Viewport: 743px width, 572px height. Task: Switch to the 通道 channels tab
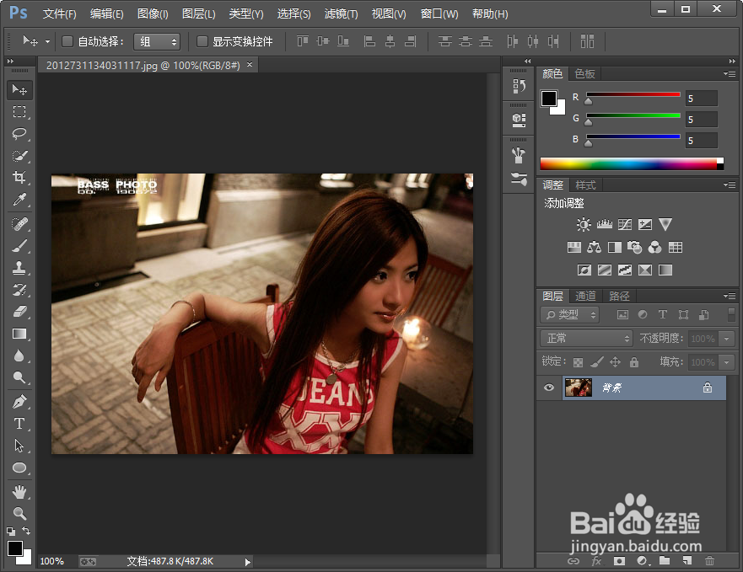coord(584,296)
